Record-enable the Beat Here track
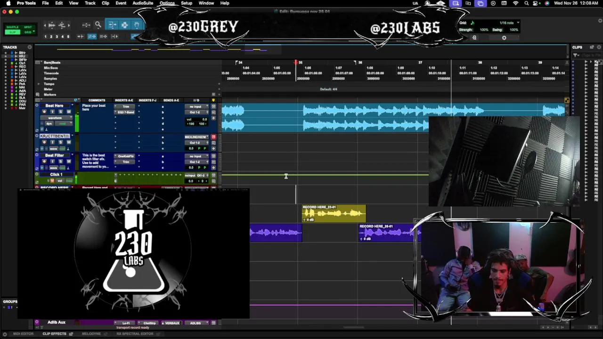The width and height of the screenshot is (603, 339). point(44,112)
